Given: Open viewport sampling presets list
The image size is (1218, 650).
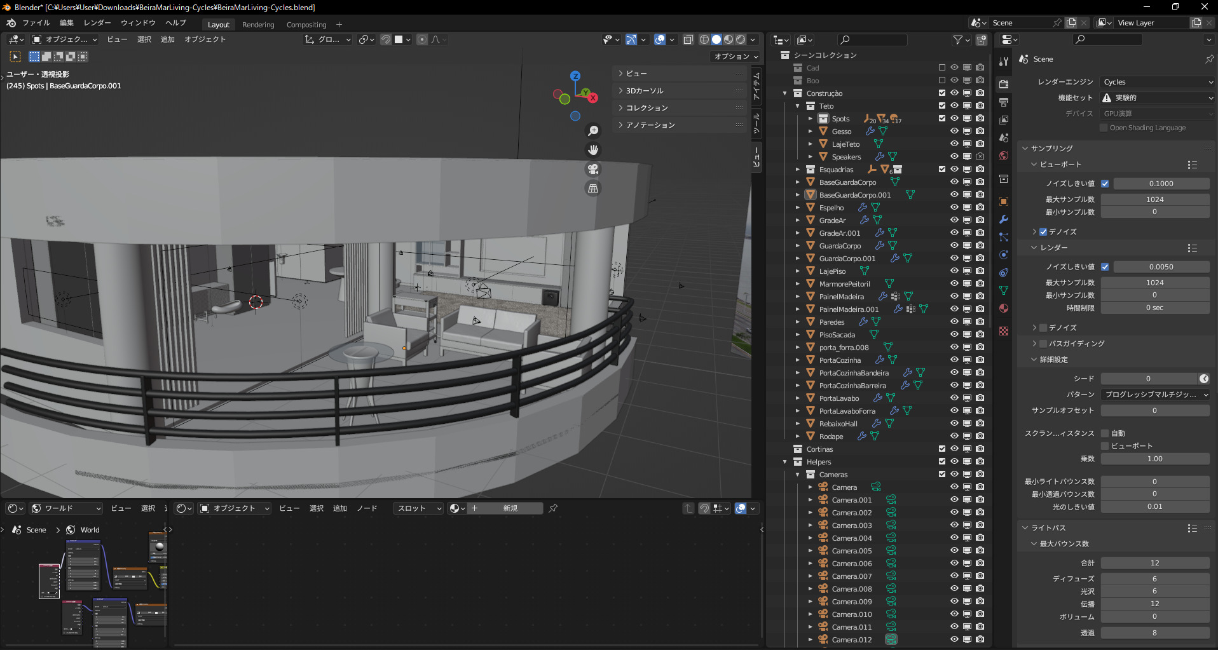Looking at the screenshot, I should tap(1192, 165).
